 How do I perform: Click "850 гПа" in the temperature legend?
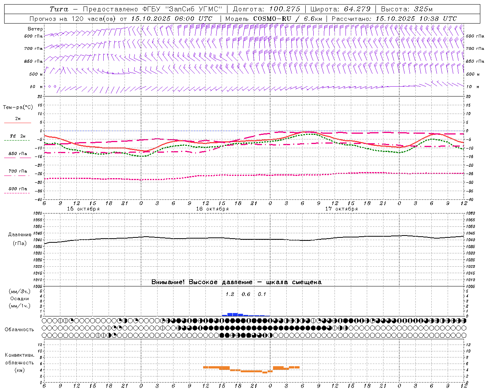[x=18, y=154]
